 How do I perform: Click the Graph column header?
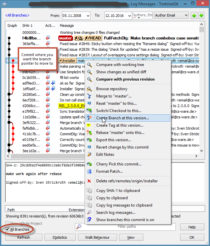pos(13,26)
